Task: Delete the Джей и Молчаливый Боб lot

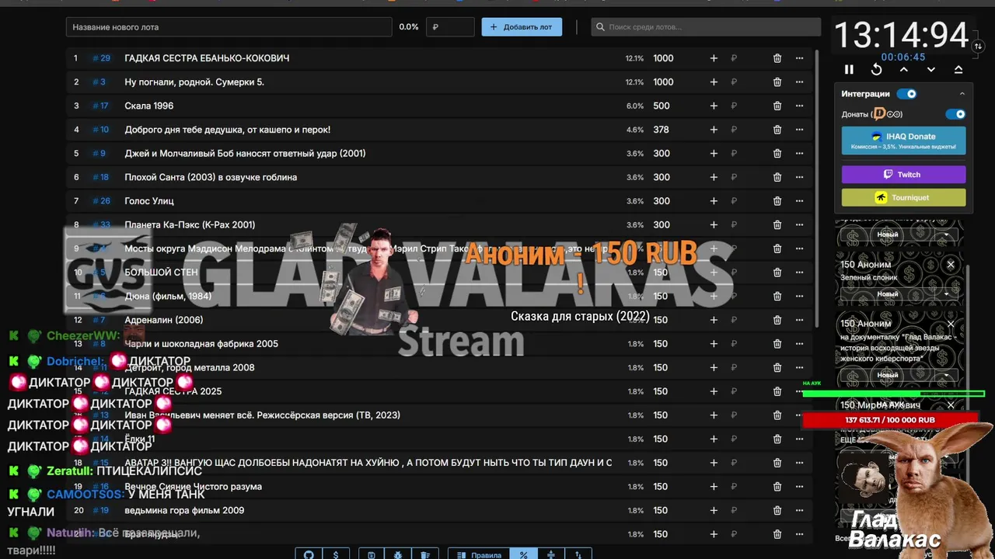Action: click(777, 154)
